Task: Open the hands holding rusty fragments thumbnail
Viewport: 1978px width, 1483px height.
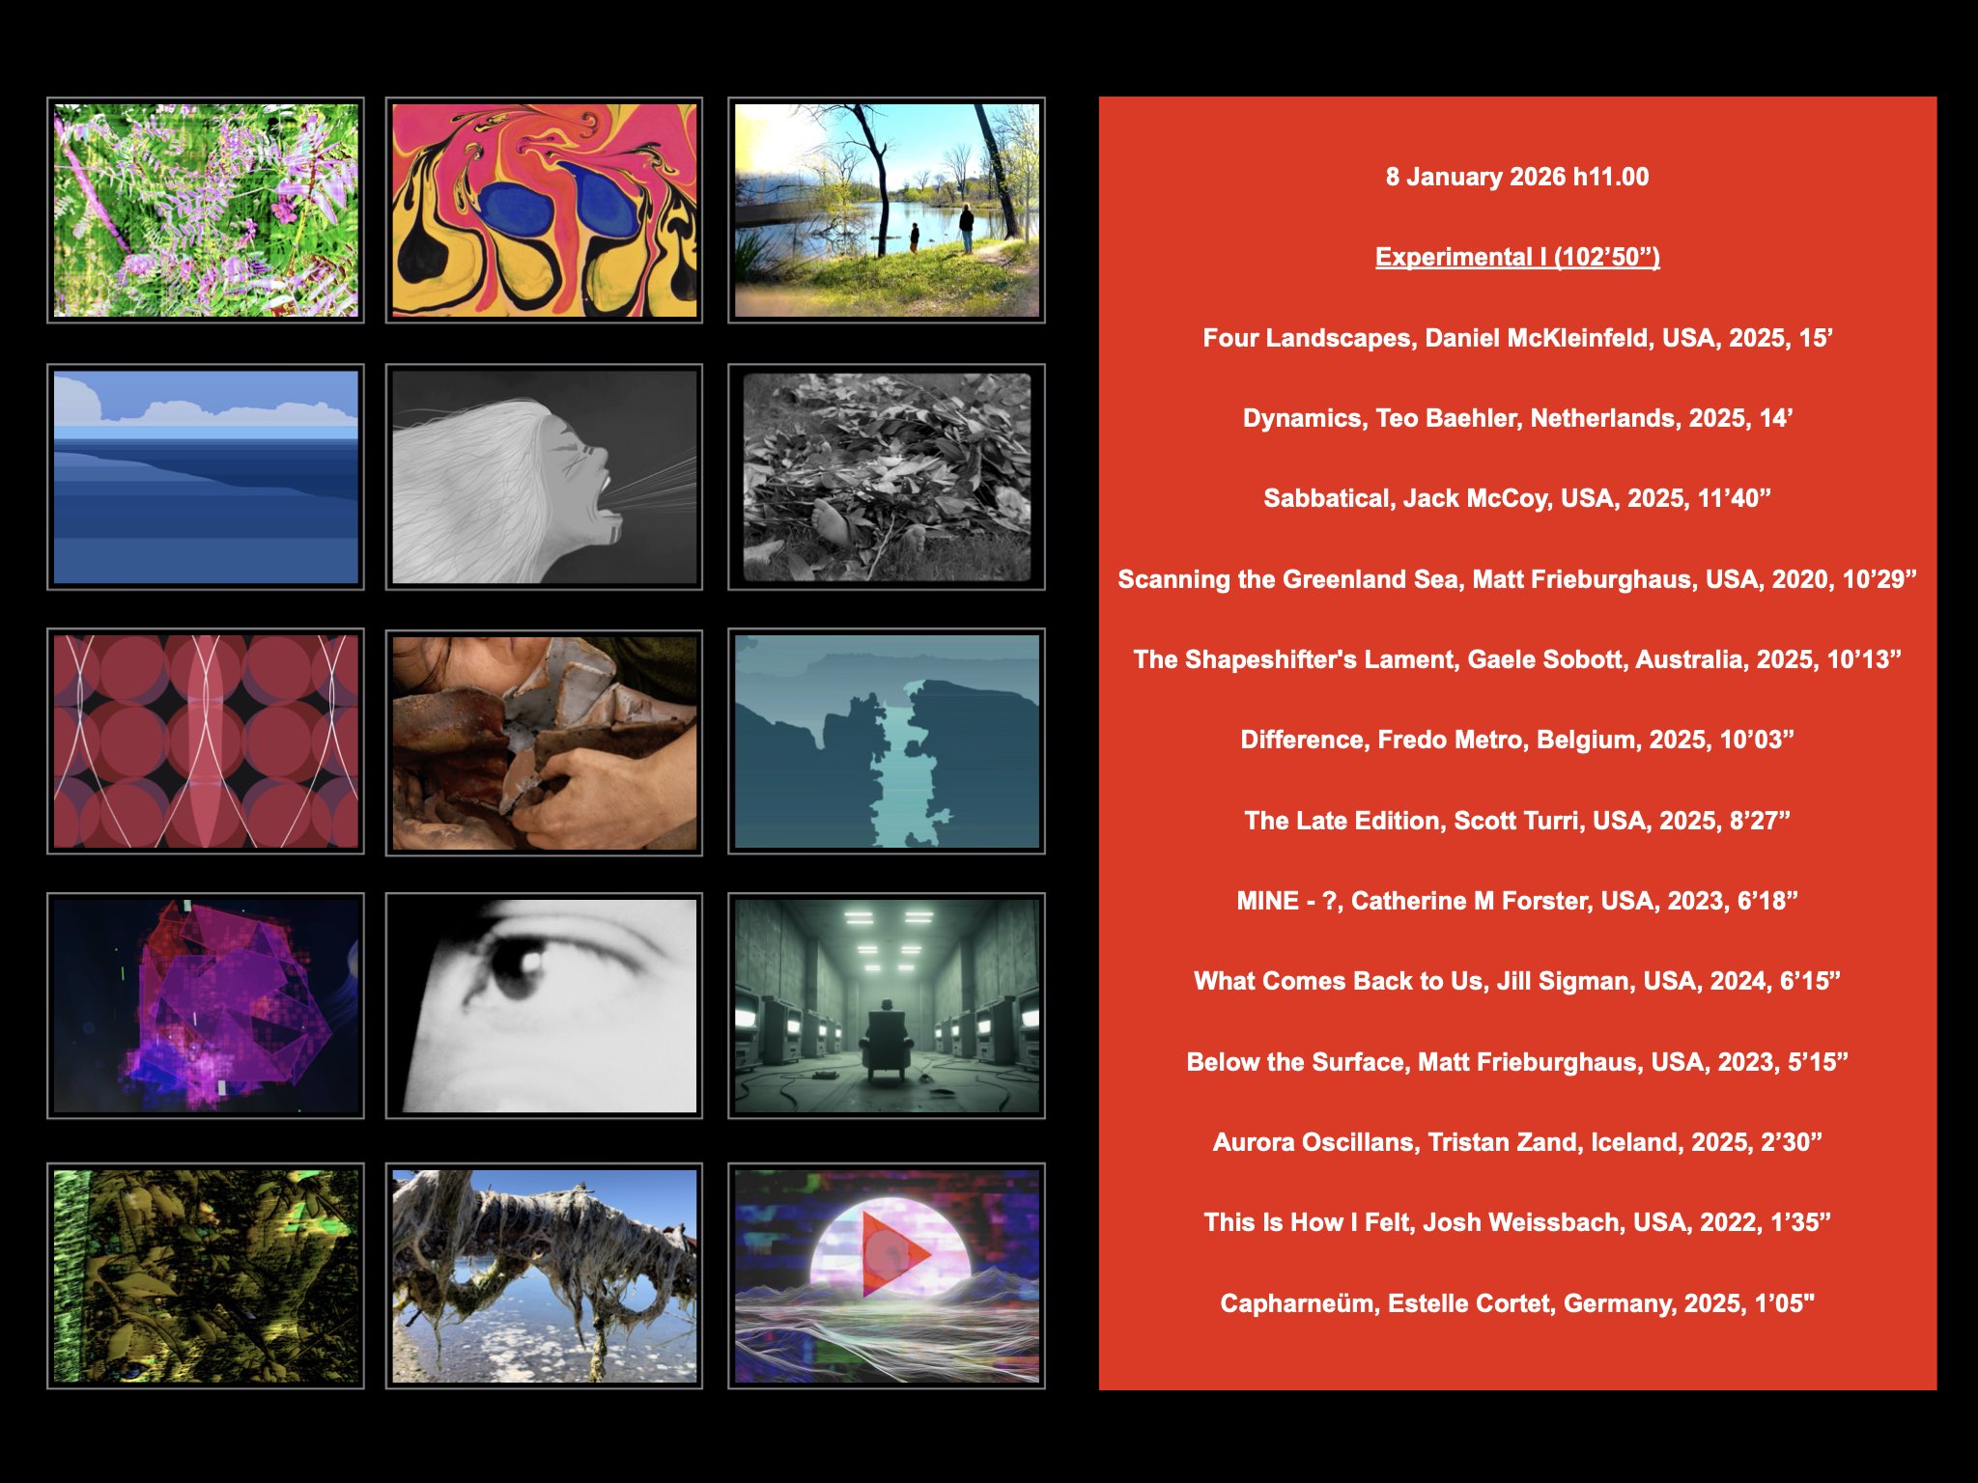Action: click(x=544, y=742)
